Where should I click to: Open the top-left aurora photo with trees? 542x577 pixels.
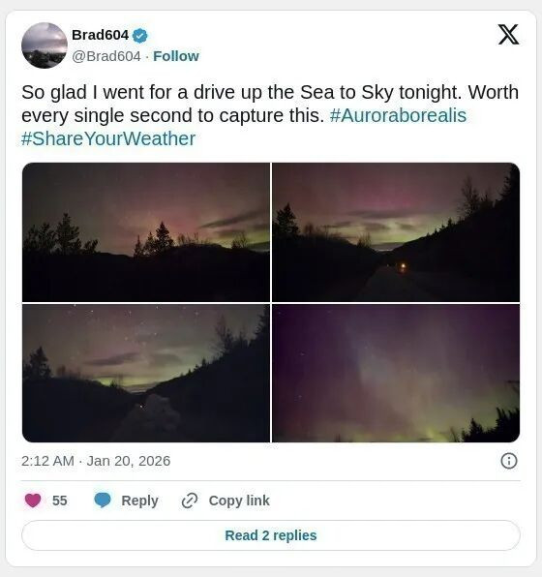pyautogui.click(x=146, y=232)
